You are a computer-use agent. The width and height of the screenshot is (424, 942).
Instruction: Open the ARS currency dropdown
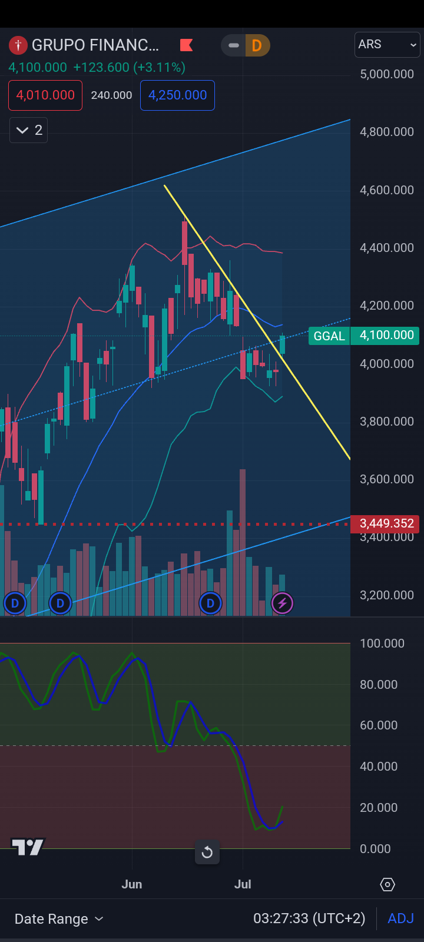[387, 45]
